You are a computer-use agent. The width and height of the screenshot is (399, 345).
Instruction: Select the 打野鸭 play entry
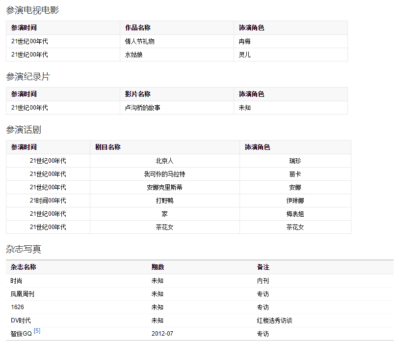click(164, 201)
